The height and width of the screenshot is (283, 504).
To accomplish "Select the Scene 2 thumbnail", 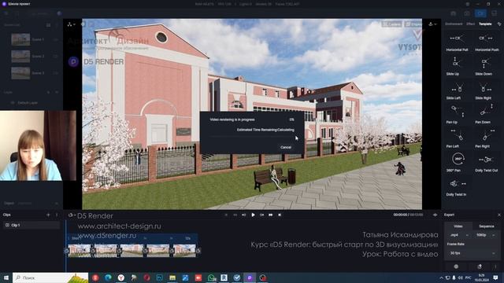I will click(20, 56).
